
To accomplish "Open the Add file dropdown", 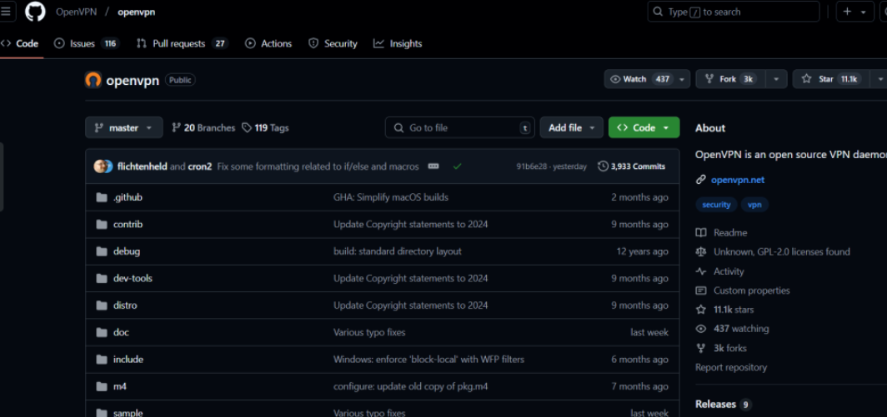I will (x=571, y=127).
